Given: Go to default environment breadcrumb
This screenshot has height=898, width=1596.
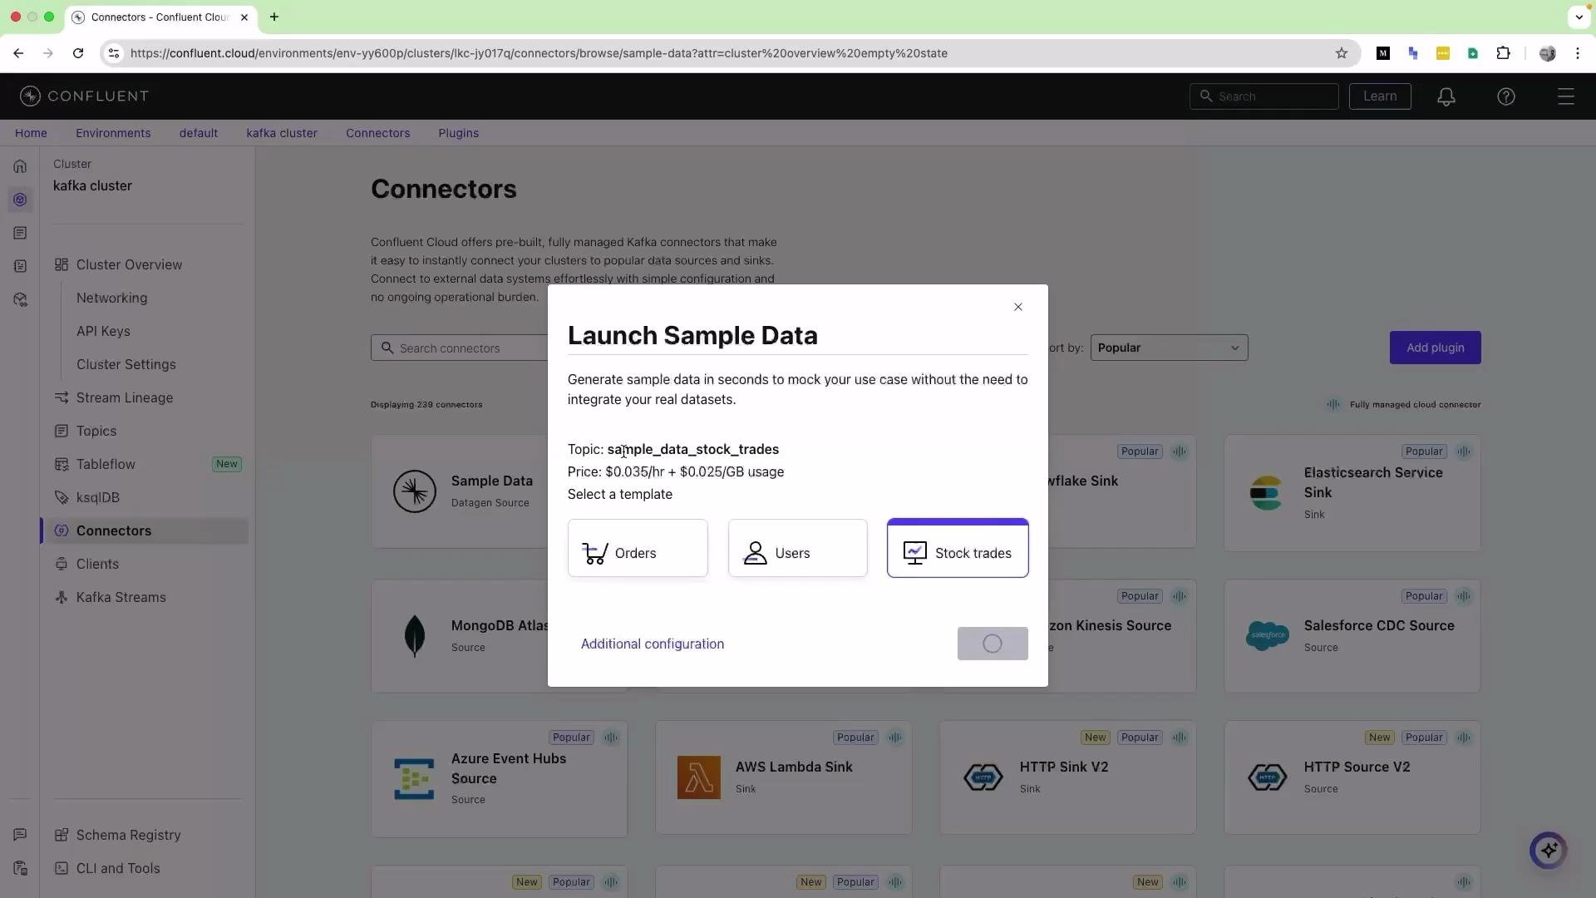Looking at the screenshot, I should [x=199, y=133].
